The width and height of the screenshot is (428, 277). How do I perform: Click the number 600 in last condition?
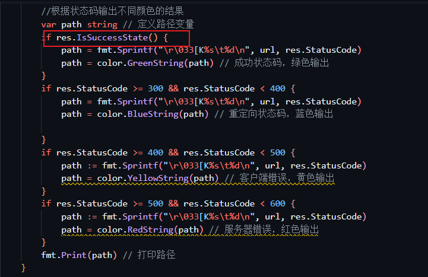pyautogui.click(x=278, y=203)
